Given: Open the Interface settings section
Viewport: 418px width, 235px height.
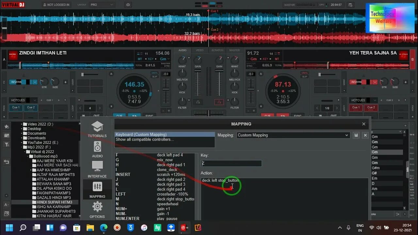Looking at the screenshot, I should 97,169.
